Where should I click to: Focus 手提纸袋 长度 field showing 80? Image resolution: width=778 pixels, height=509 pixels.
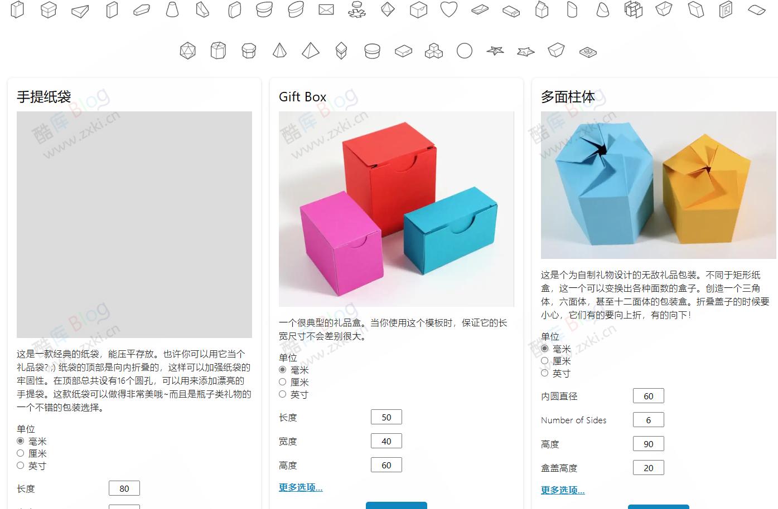pos(124,488)
